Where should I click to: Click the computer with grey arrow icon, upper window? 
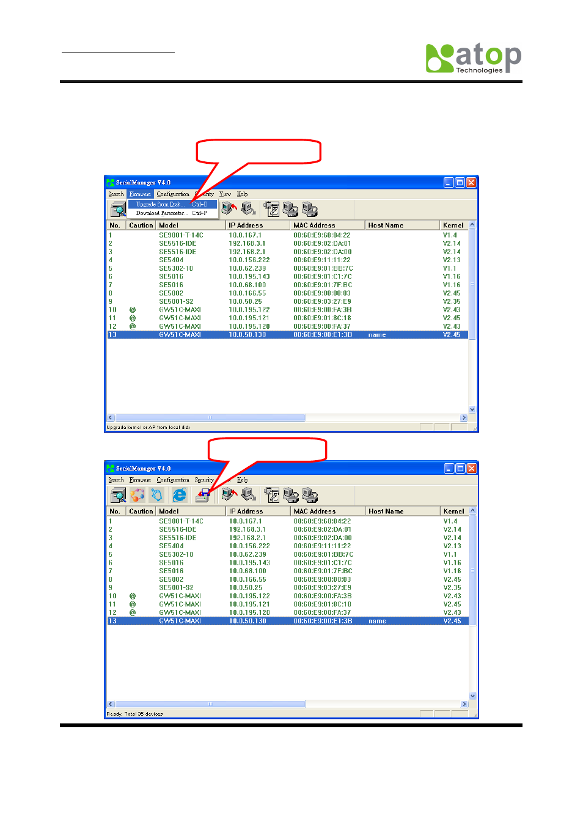click(x=248, y=209)
